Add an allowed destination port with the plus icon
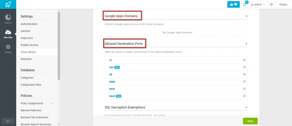 (x=246, y=44)
